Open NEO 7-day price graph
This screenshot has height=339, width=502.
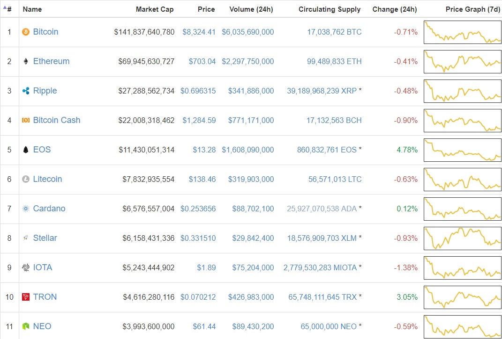click(463, 326)
